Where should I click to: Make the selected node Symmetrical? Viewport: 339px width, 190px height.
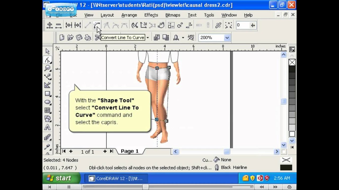point(124,25)
